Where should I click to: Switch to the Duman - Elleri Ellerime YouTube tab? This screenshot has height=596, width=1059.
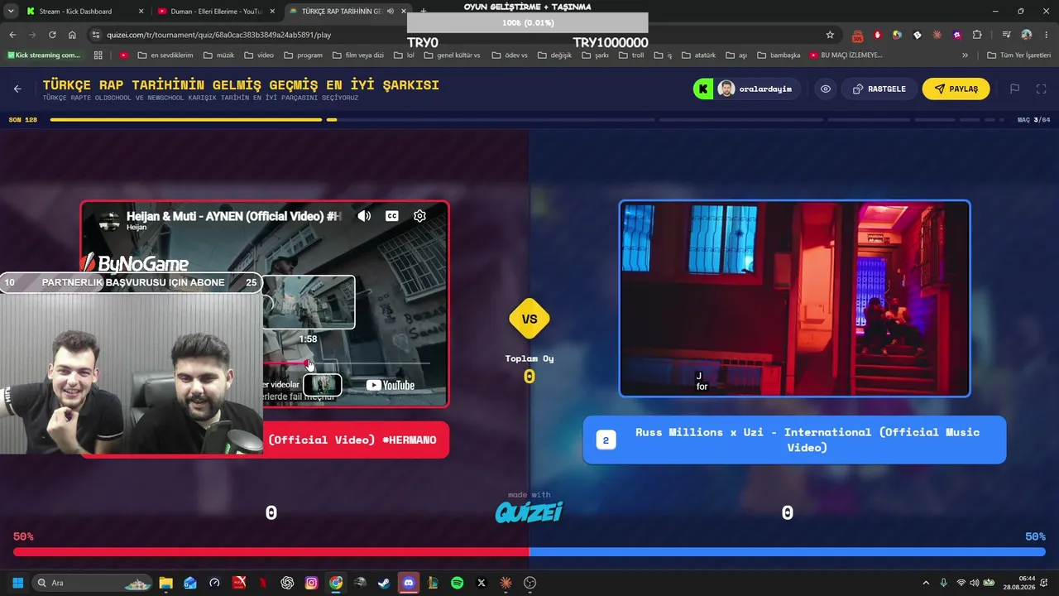216,12
